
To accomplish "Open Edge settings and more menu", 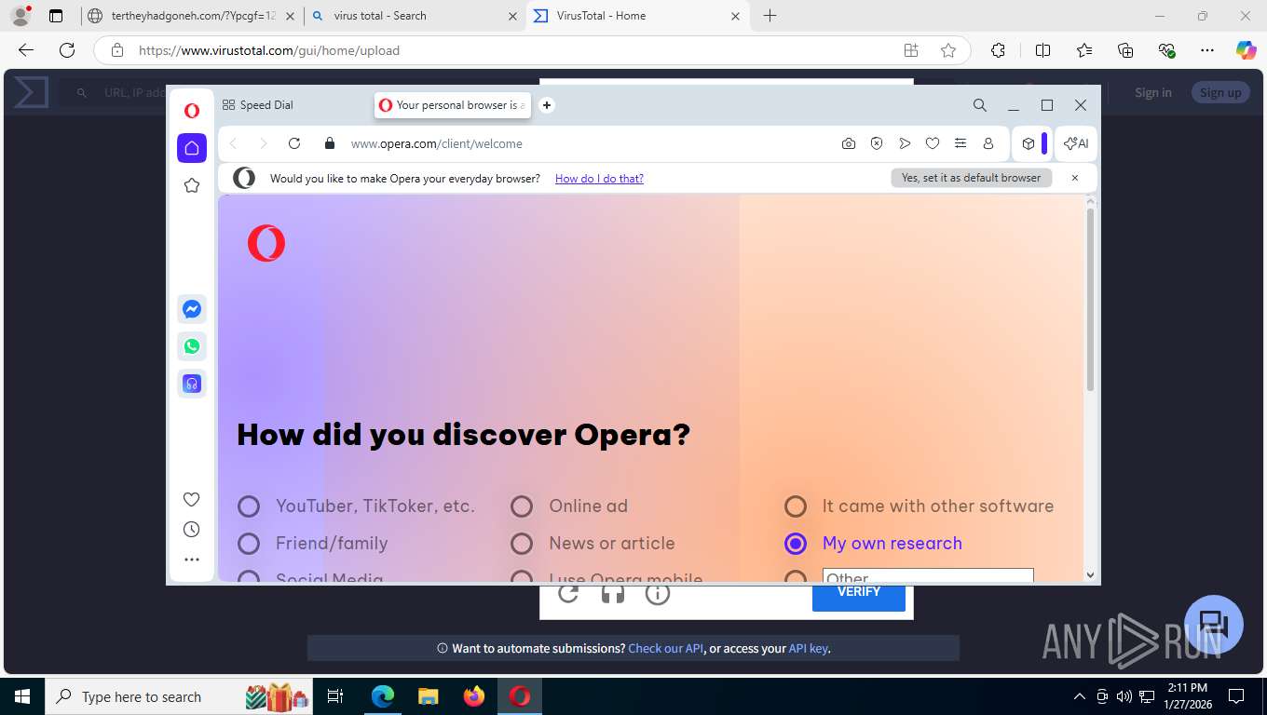I will [1207, 50].
